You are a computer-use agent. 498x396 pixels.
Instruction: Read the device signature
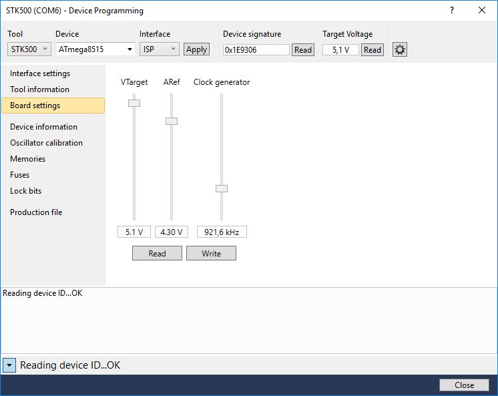click(303, 49)
